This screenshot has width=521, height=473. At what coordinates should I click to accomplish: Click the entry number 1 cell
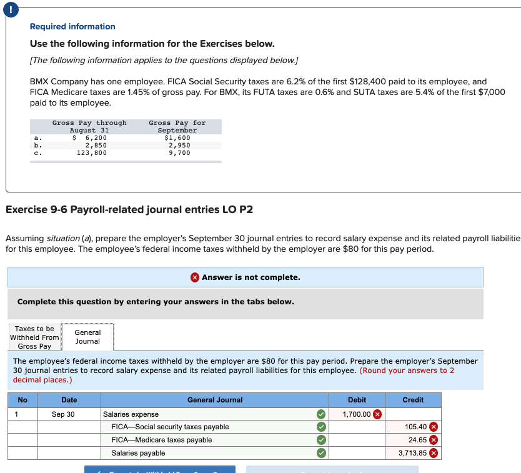click(x=22, y=414)
